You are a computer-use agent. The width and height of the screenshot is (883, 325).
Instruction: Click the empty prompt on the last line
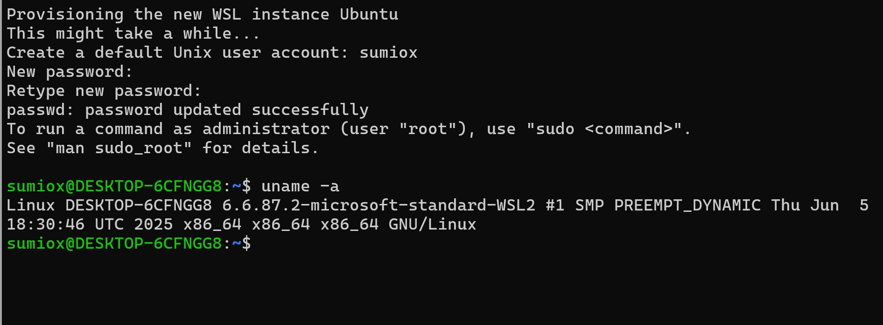[x=261, y=244]
